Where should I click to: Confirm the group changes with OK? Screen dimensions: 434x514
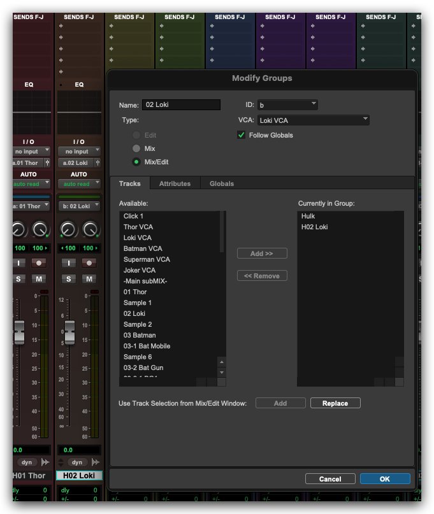coord(384,479)
